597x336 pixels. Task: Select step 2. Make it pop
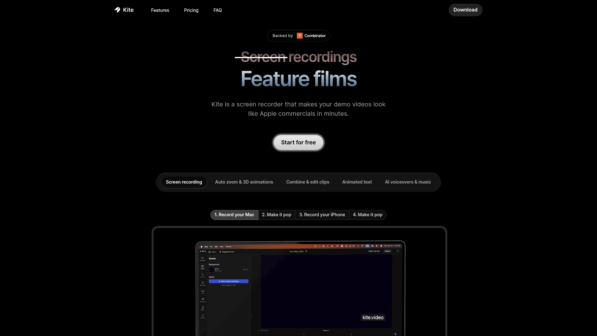(277, 215)
